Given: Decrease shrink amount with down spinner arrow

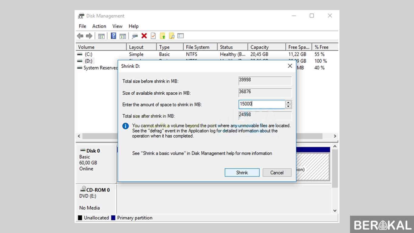Looking at the screenshot, I should click(289, 106).
